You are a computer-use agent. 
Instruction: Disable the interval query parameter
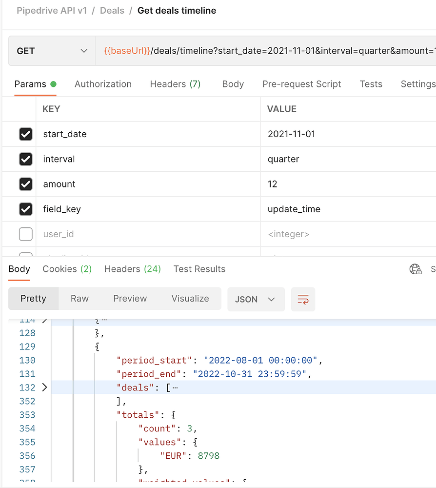[x=25, y=159]
